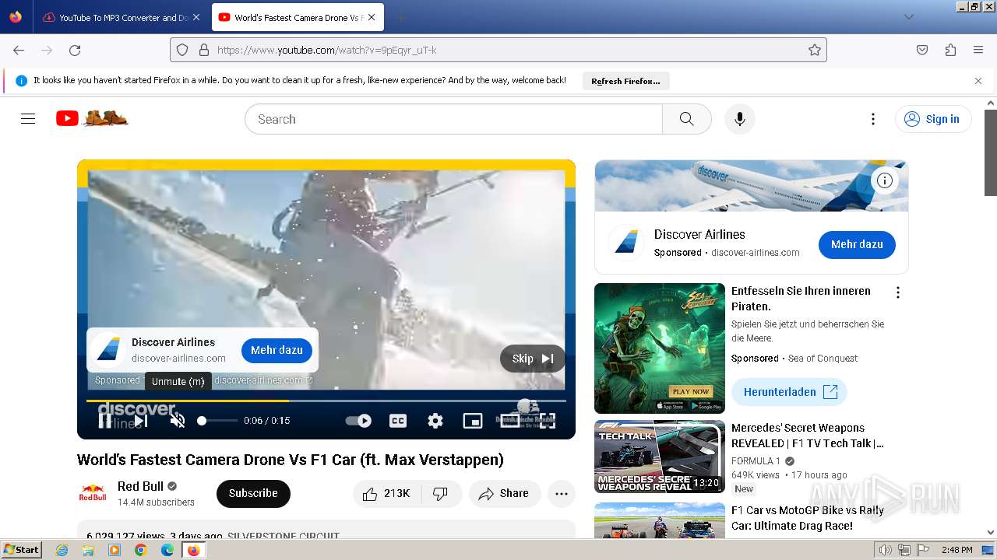Image resolution: width=997 pixels, height=560 pixels.
Task: Switch to theater mode
Action: point(510,421)
